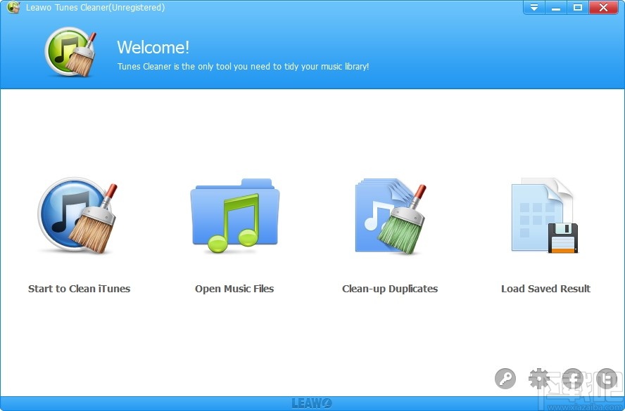Click the key icon to register the program

click(x=505, y=378)
